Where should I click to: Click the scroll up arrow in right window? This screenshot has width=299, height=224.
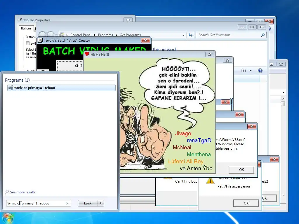pyautogui.click(x=283, y=99)
